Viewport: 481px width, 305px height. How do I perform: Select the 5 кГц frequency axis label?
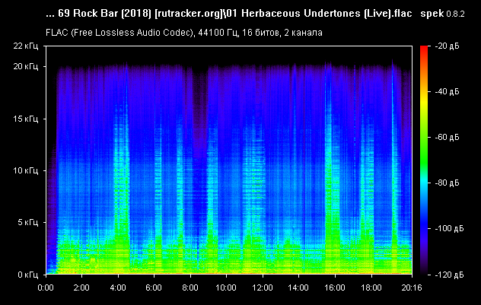27,222
